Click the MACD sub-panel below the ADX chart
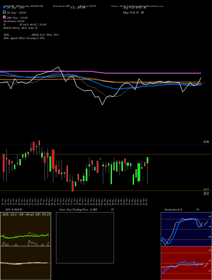This screenshot has height=280, width=212. point(25,263)
